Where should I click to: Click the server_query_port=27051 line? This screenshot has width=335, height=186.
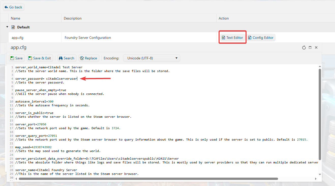point(36,136)
